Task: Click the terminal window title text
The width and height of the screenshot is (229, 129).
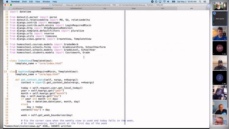Action: pyautogui.click(x=107, y=5)
